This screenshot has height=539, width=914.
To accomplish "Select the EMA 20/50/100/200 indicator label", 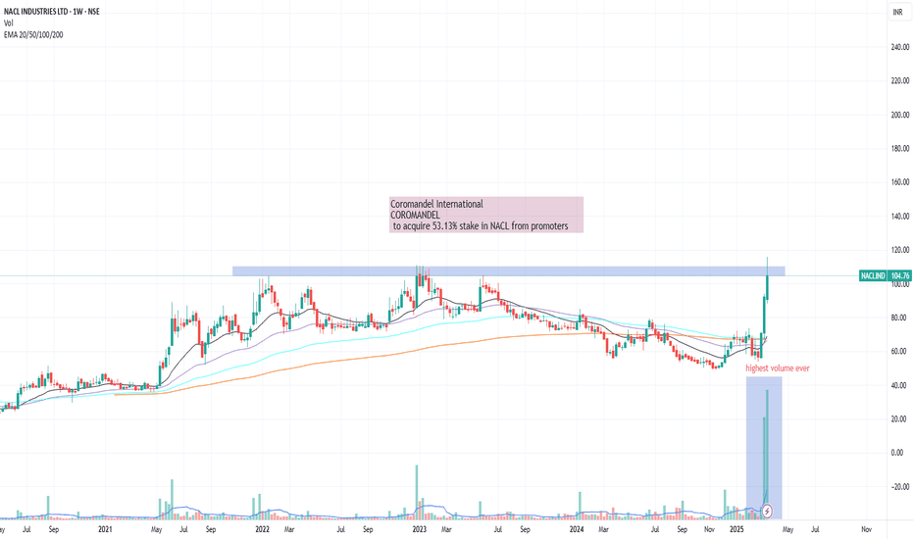I will click(x=33, y=35).
